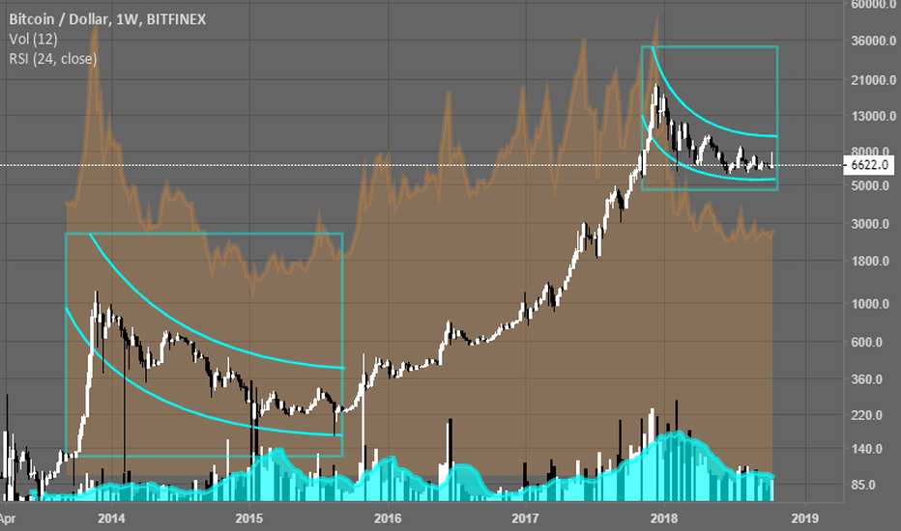The height and width of the screenshot is (531, 901).
Task: Click the Apr label on time axis
Action: coord(8,519)
